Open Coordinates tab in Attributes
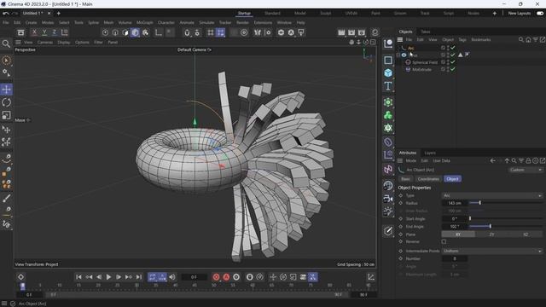This screenshot has height=307, width=546. pos(428,179)
